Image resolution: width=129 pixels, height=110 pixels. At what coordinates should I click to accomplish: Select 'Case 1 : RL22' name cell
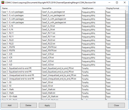[21, 40]
